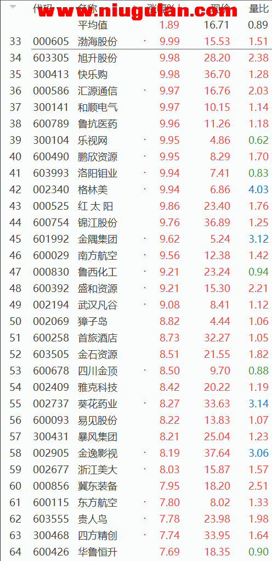Click the 3.12 volume ratio of 金隅集团
272x561 pixels.
click(258, 239)
